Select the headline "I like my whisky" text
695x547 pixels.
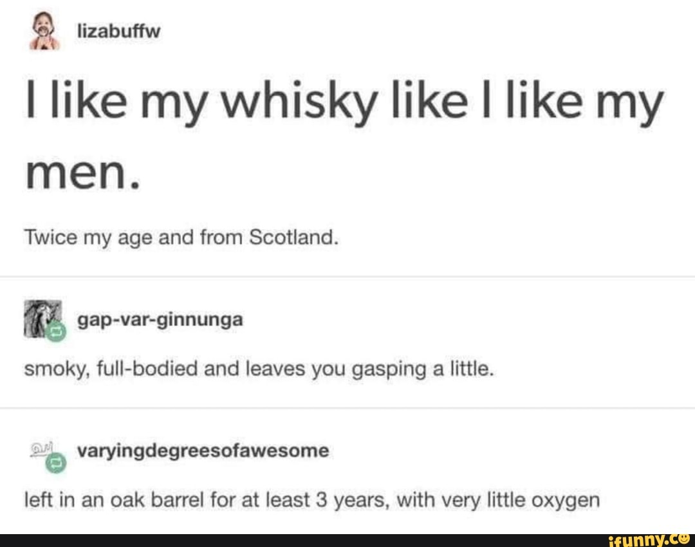pos(202,103)
